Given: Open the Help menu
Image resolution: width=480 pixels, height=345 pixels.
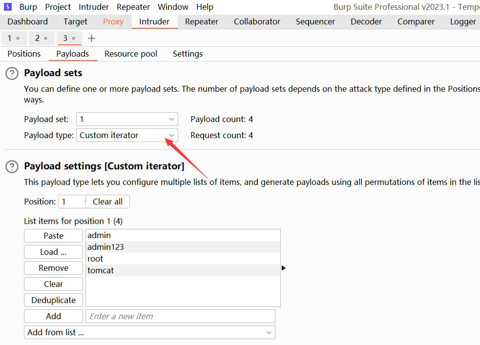Looking at the screenshot, I should (x=205, y=7).
